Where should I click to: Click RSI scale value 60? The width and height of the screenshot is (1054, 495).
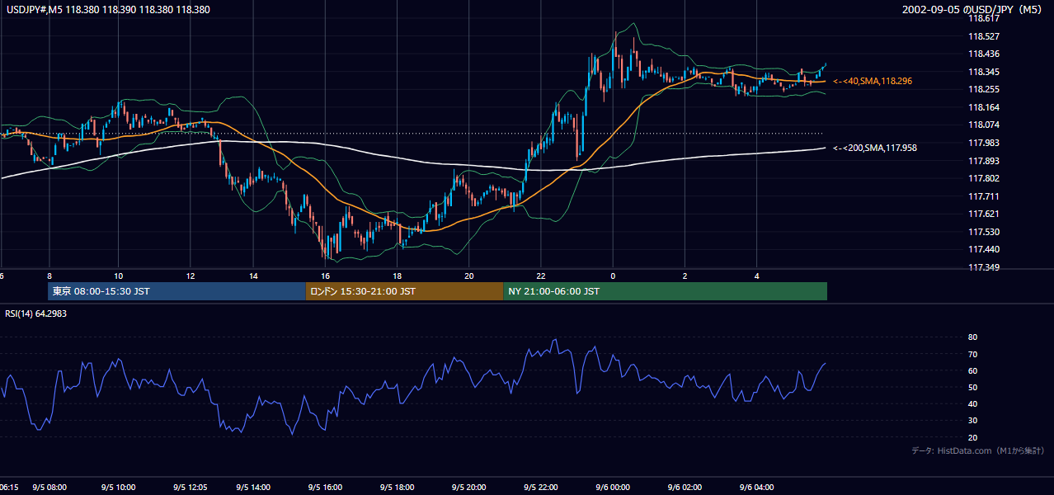972,370
